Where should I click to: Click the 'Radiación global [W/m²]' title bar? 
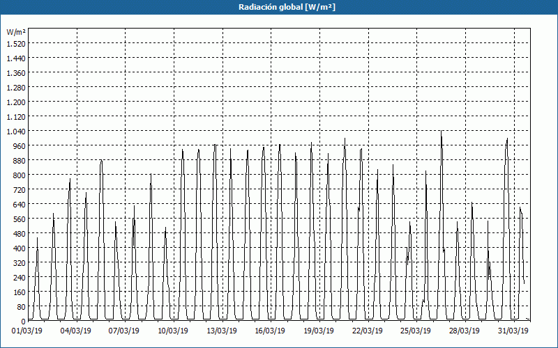click(x=279, y=7)
